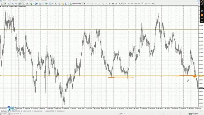Select the arrow cursor tool
204x115 pixels.
(84, 4)
